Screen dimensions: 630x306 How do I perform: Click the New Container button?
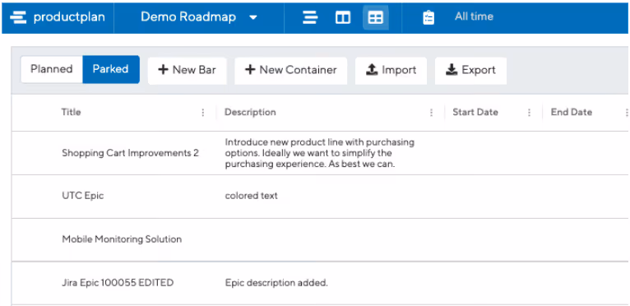pos(291,70)
